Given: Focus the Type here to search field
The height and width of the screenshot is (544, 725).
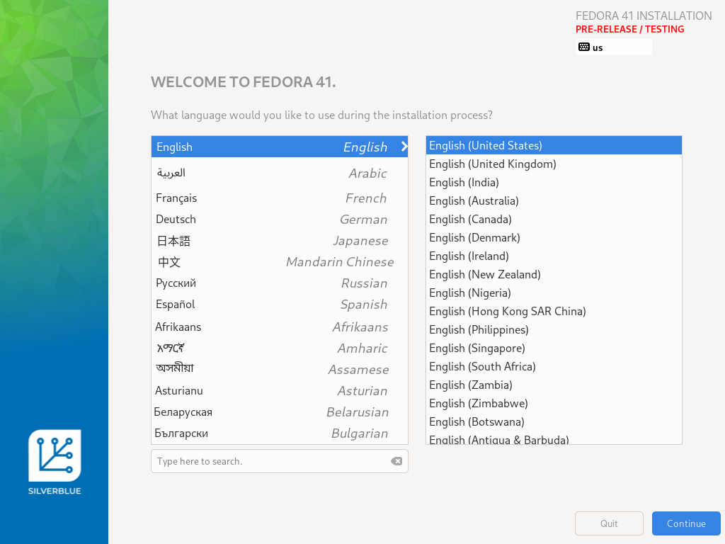Looking at the screenshot, I should coord(279,461).
